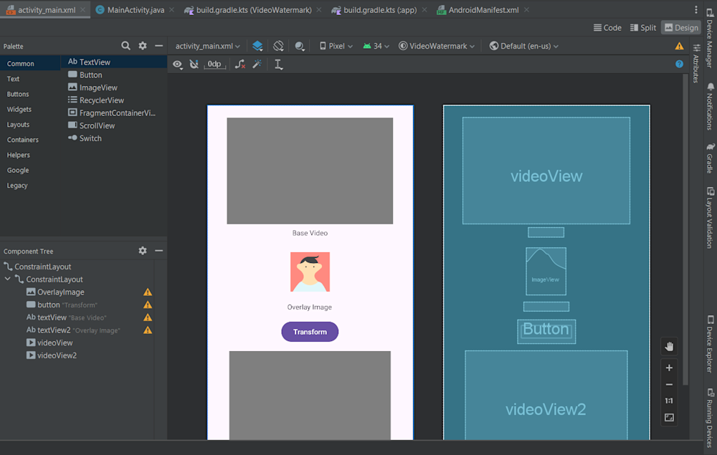This screenshot has width=717, height=455.
Task: Click the Transform button in preview
Action: (x=310, y=332)
